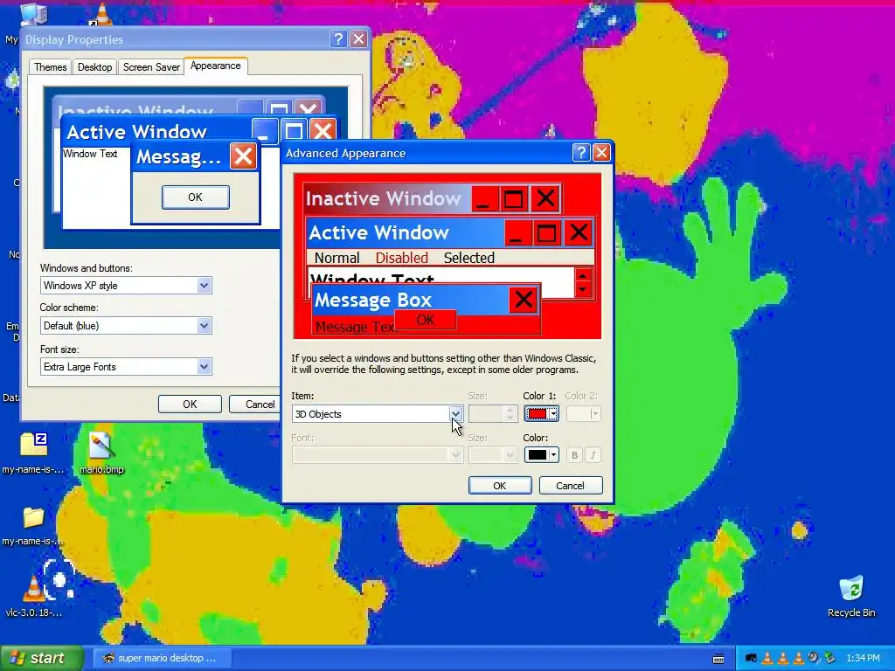Click Disabled menu item in red preview
Screen dimensions: 895x671
pos(401,258)
